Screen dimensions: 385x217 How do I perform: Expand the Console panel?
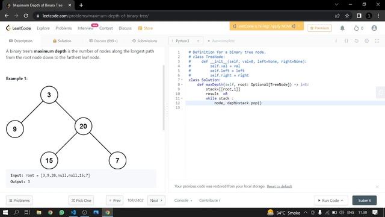[183, 201]
